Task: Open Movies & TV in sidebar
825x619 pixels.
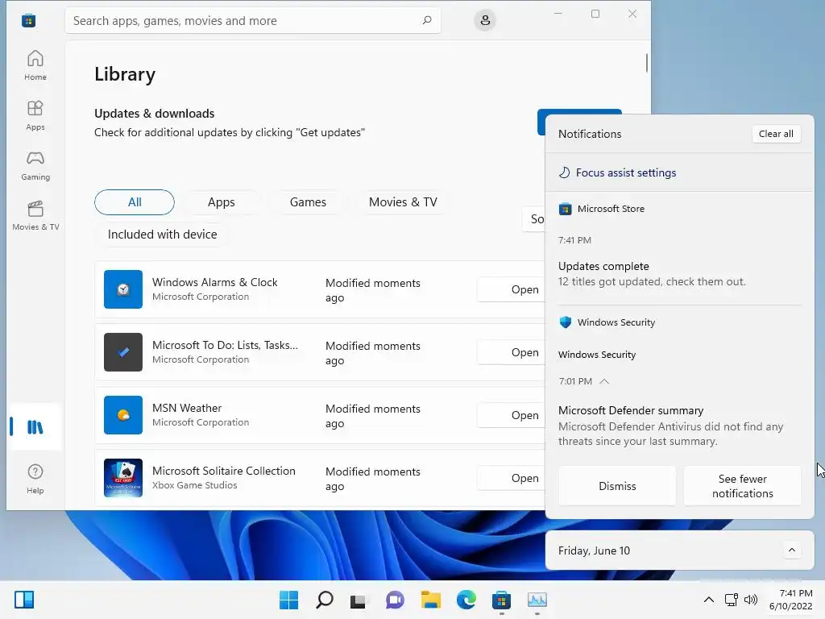Action: point(35,215)
